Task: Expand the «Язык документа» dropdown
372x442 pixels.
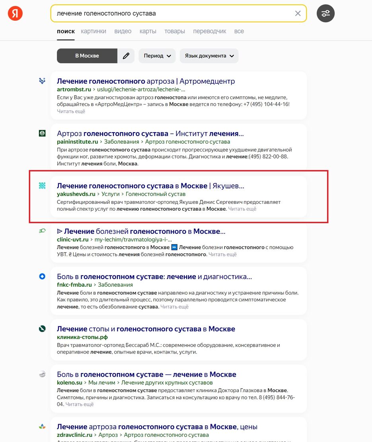Action: coord(209,56)
